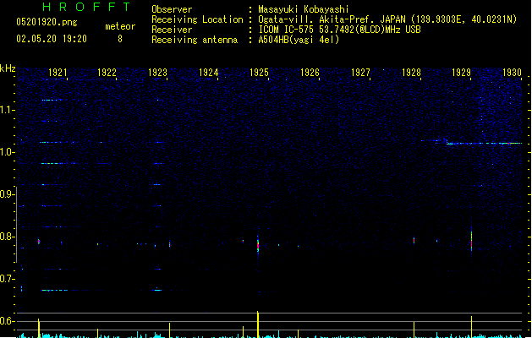The height and width of the screenshot is (338, 532).
Task: Click the 0.7 kHz frequency label
Action: 8,279
